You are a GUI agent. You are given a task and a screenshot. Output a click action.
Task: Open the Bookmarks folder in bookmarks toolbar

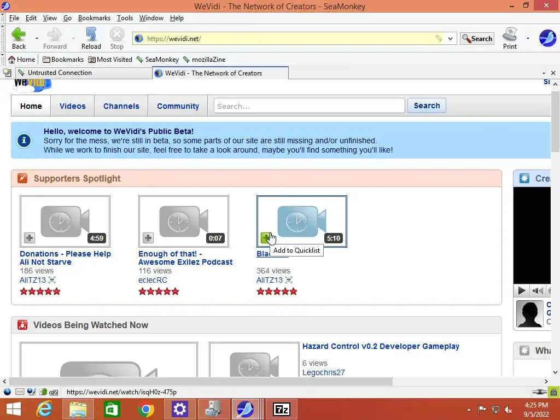[63, 59]
